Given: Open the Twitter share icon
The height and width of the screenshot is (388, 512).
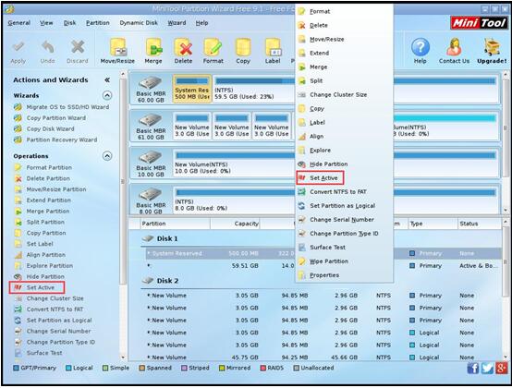Looking at the screenshot, I should point(487,368).
